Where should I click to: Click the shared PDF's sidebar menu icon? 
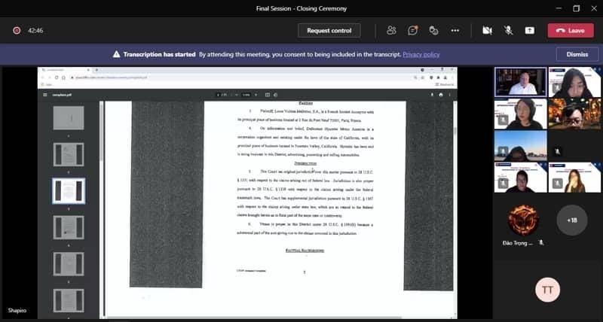click(x=45, y=95)
